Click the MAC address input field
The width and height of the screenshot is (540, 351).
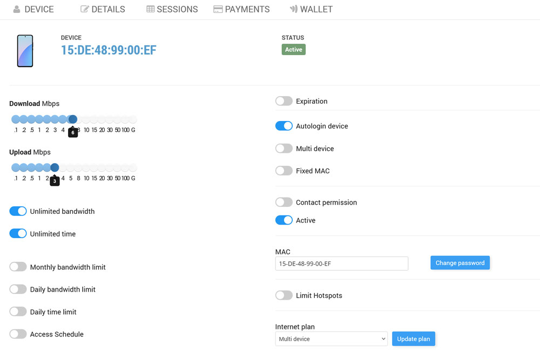341,264
